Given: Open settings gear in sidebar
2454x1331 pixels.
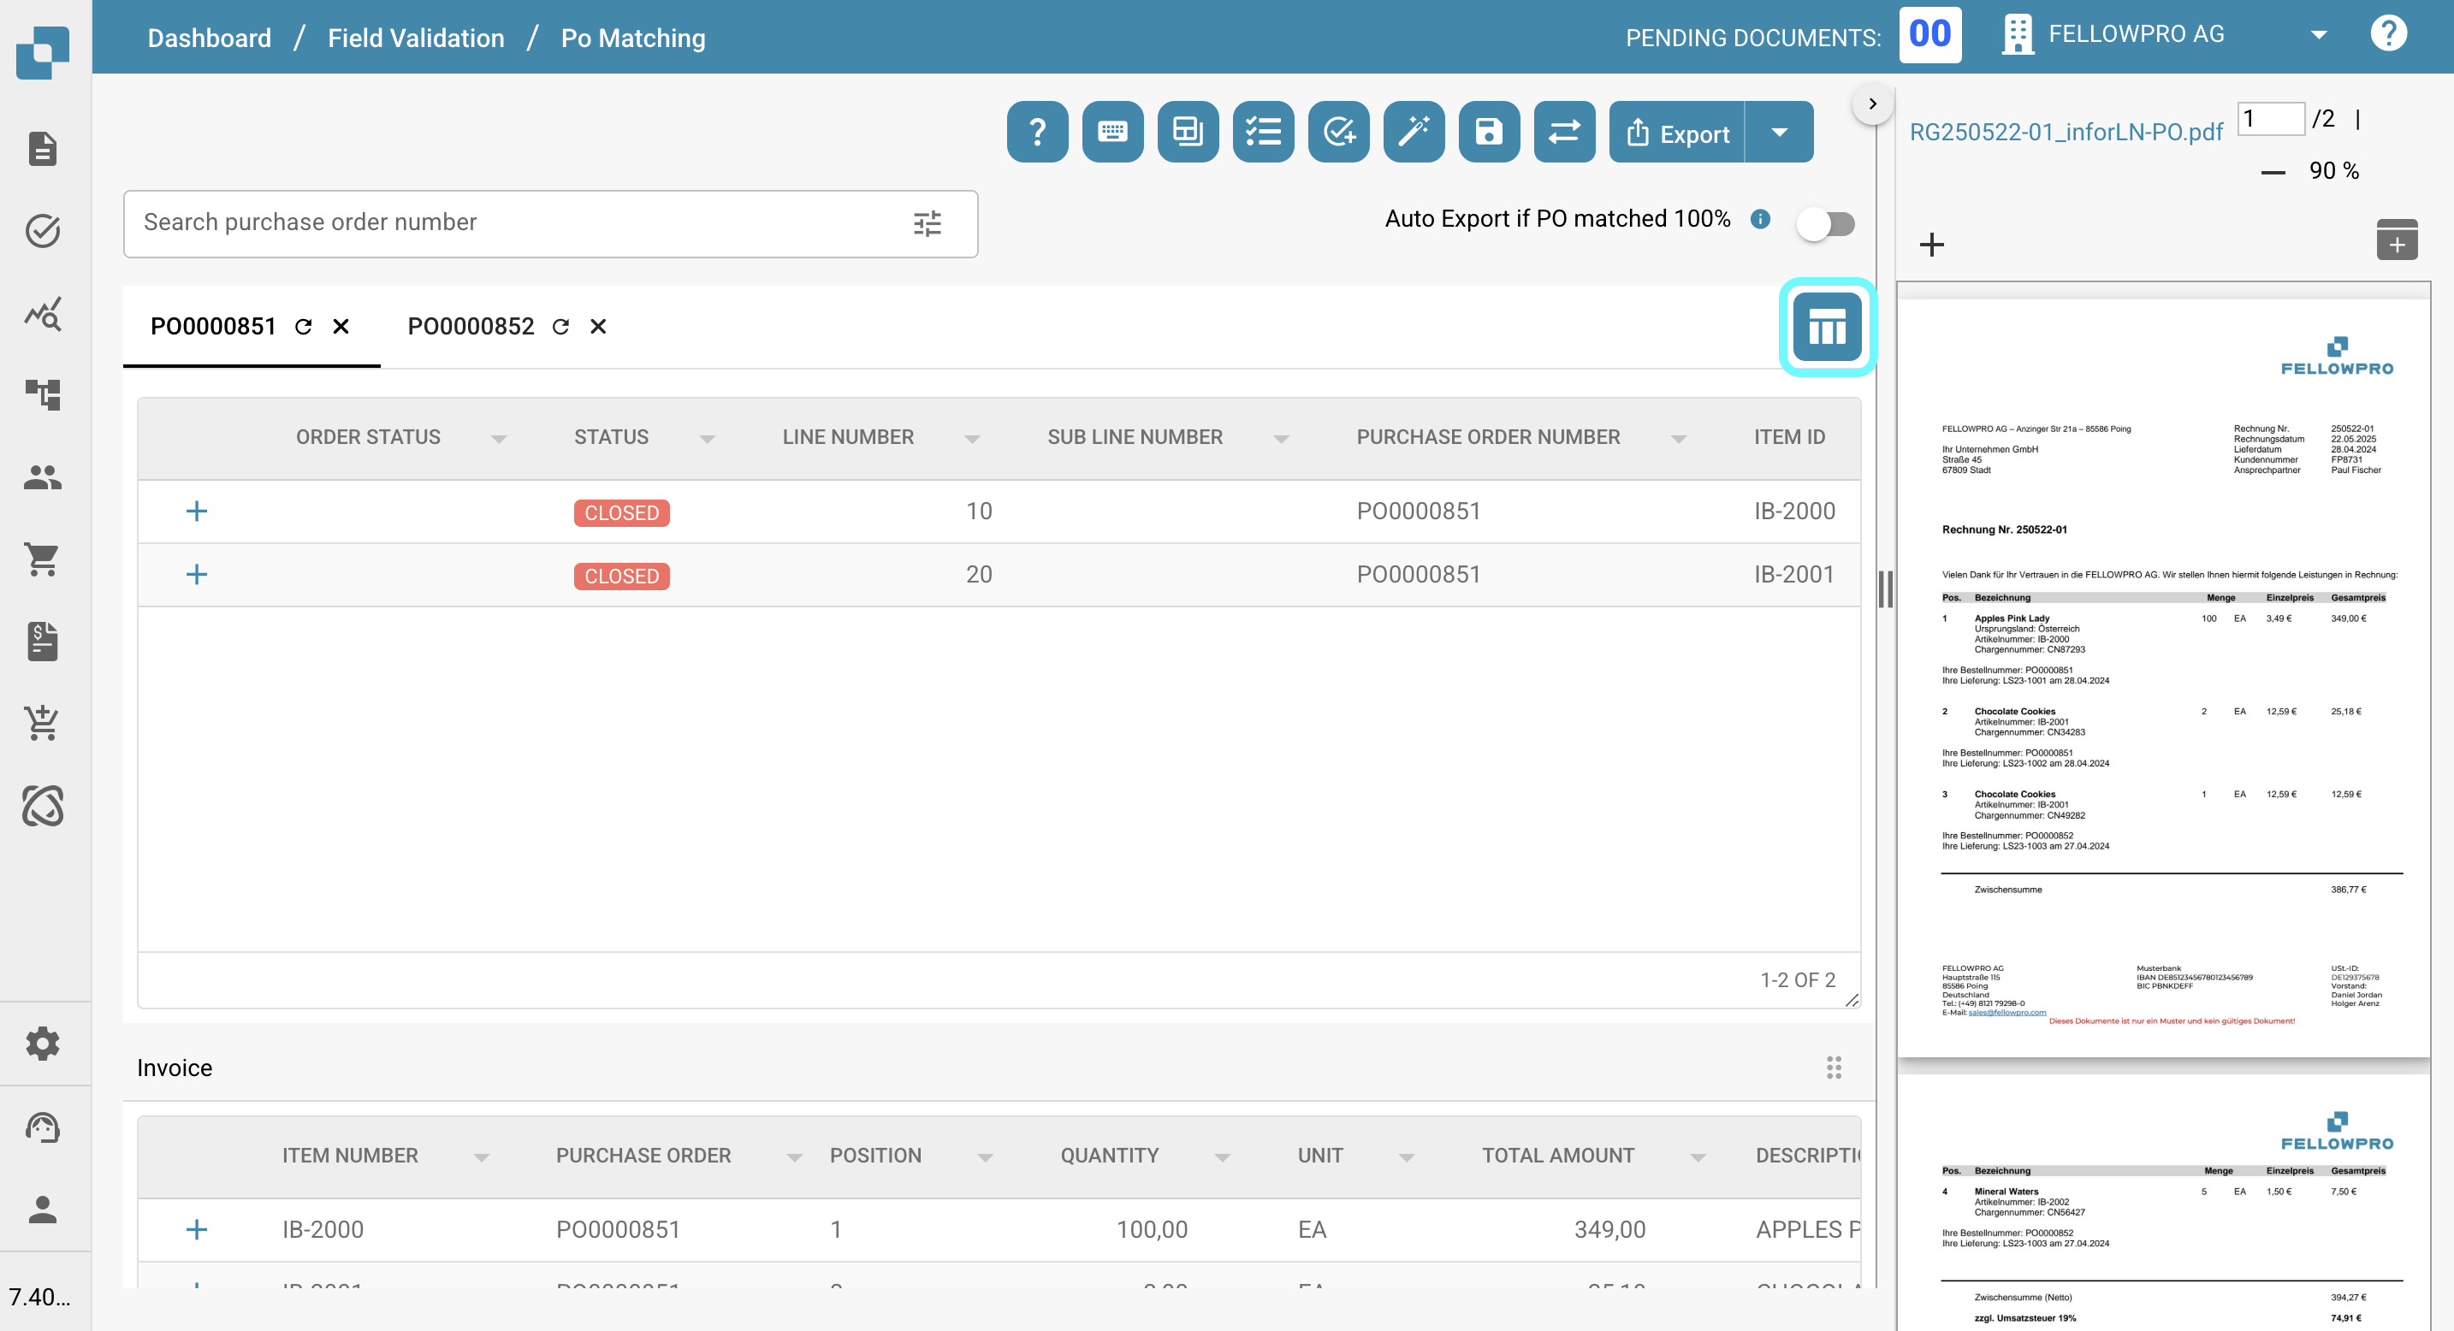Looking at the screenshot, I should 43,1044.
